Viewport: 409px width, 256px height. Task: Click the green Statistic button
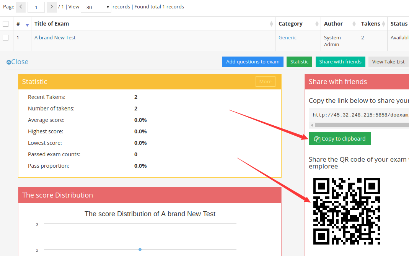[x=299, y=62]
